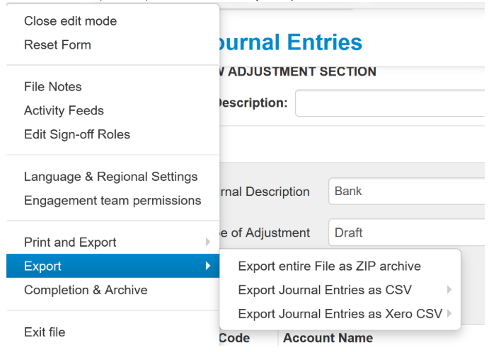Choose Exit file from the menu

[45, 332]
